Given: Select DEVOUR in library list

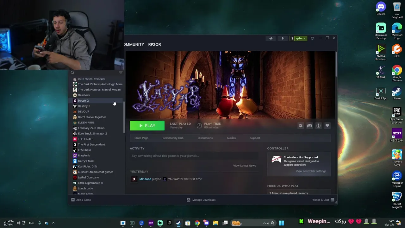Looking at the screenshot, I should pyautogui.click(x=96, y=111).
